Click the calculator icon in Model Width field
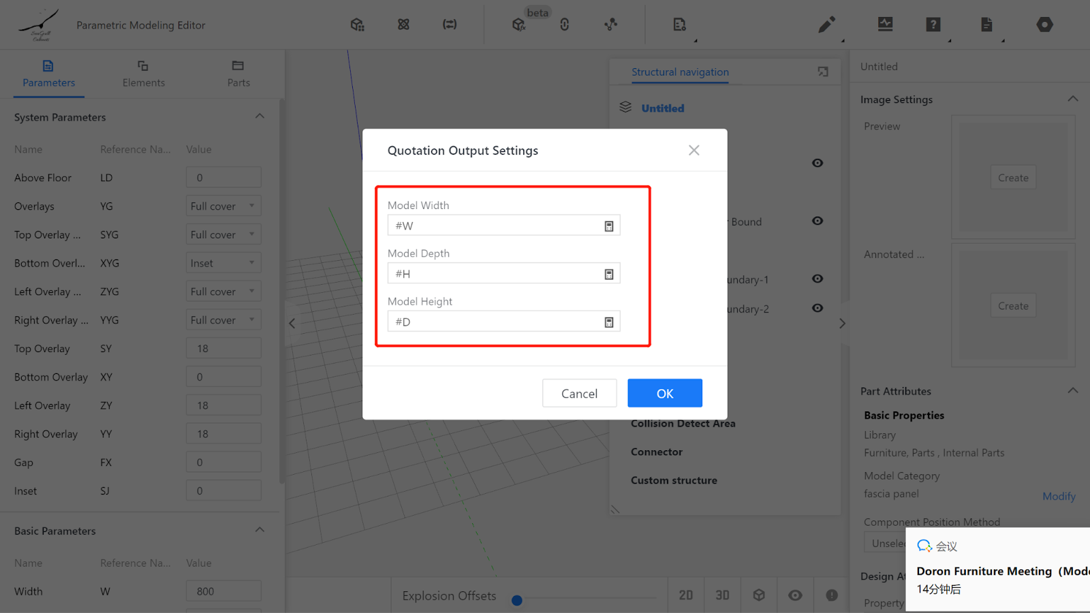The height and width of the screenshot is (613, 1090). (609, 226)
